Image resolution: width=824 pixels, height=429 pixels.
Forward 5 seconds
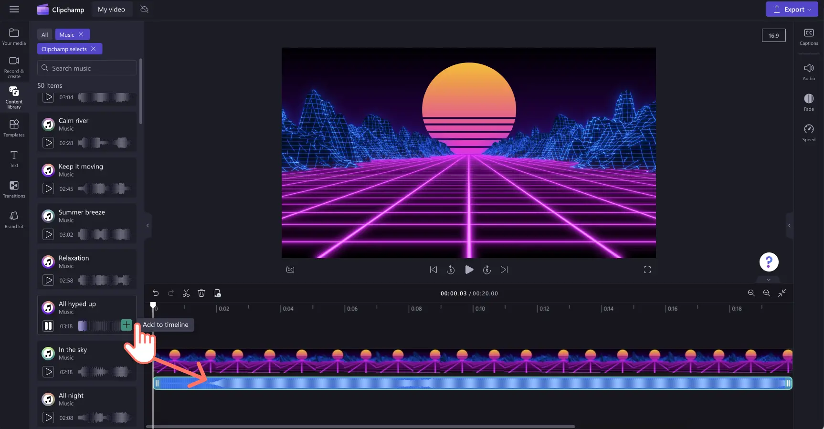point(487,270)
